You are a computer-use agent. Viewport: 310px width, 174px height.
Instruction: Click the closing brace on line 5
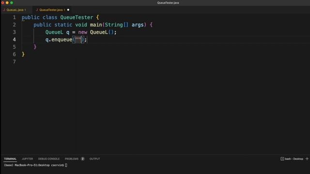tap(35, 47)
